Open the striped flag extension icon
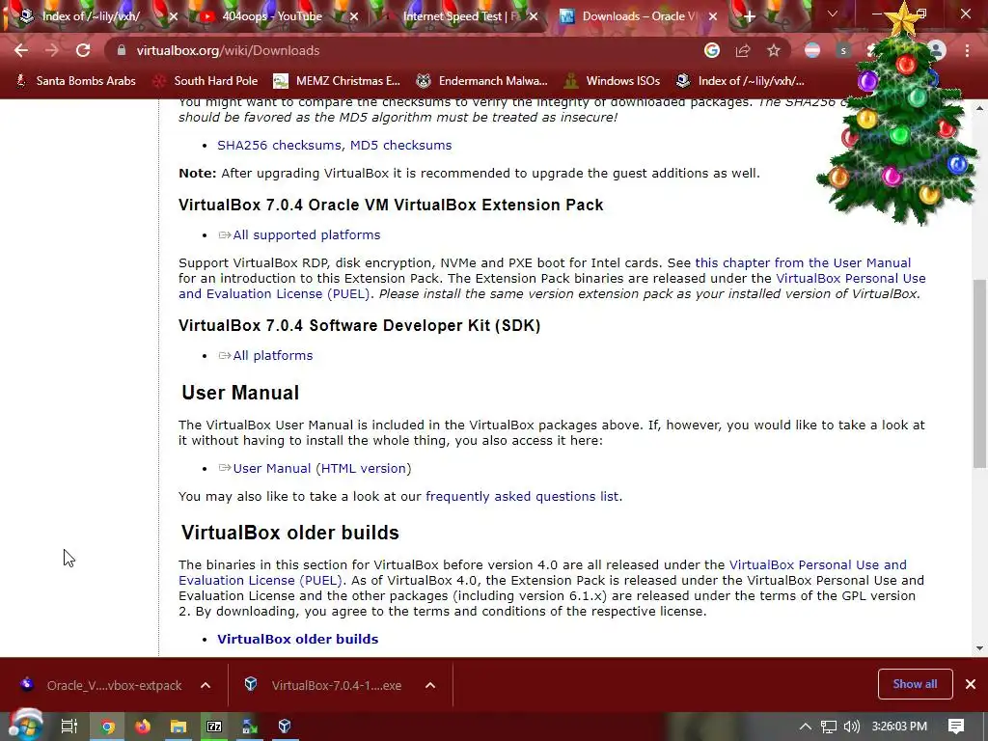 pyautogui.click(x=812, y=50)
